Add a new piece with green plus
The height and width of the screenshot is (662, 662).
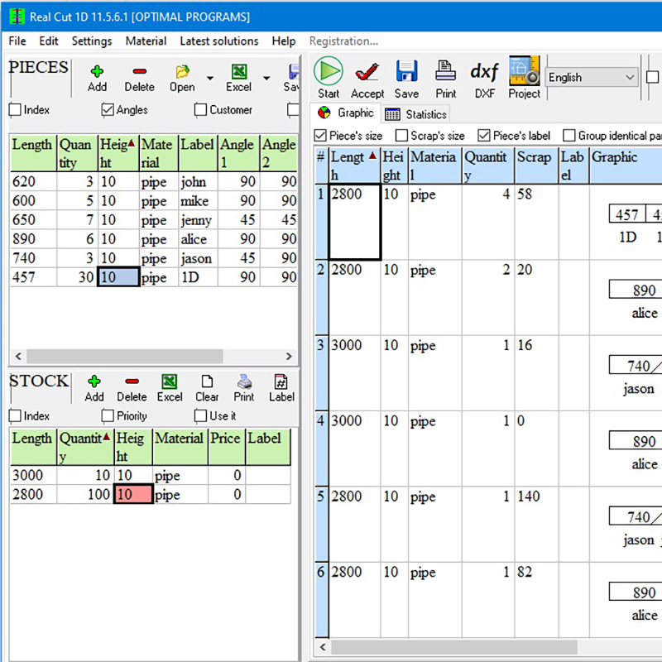click(x=97, y=73)
